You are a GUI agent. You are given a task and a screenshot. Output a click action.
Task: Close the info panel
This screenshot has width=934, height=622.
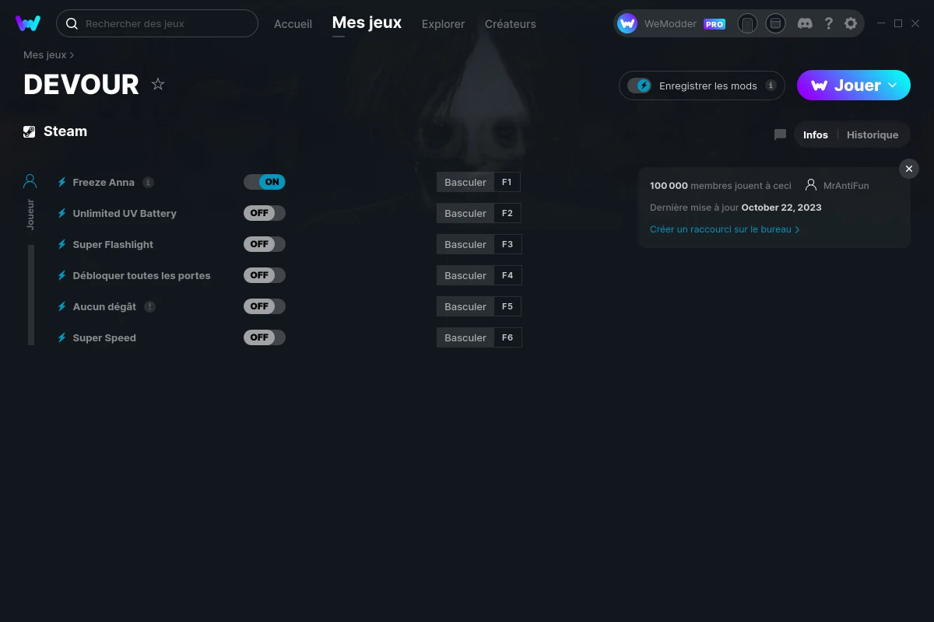(909, 169)
